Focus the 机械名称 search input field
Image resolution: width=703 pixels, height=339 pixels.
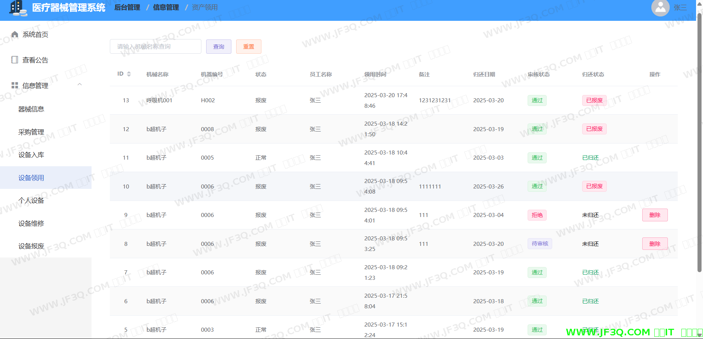click(x=155, y=47)
